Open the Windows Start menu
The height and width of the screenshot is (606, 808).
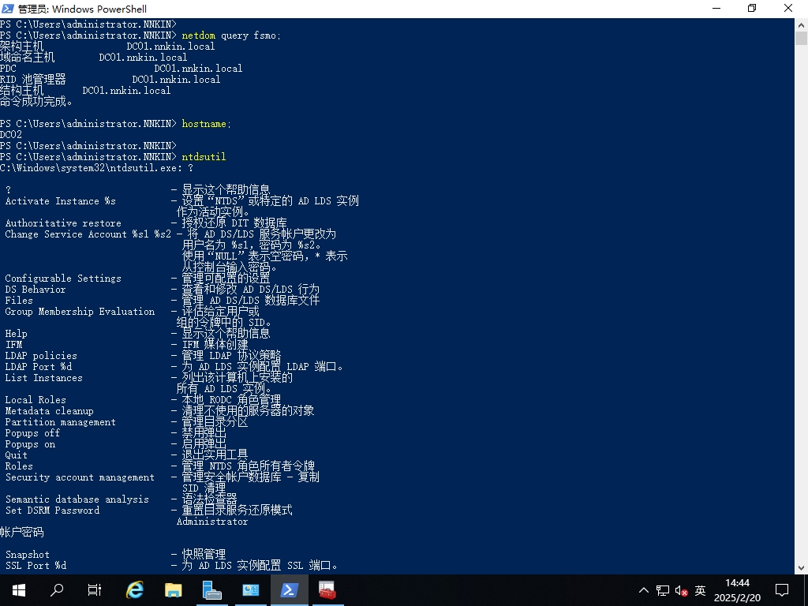[x=18, y=589]
